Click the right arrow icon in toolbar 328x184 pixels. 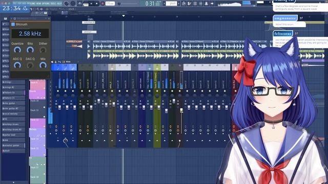coord(212,4)
